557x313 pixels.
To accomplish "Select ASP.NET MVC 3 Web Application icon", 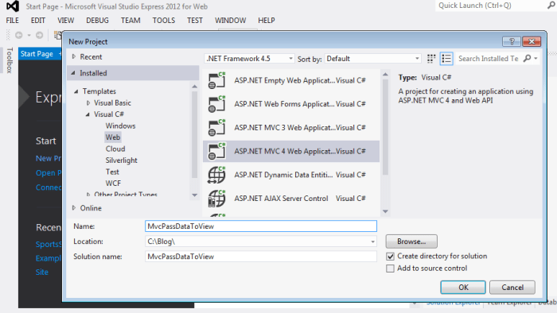I will click(x=216, y=128).
